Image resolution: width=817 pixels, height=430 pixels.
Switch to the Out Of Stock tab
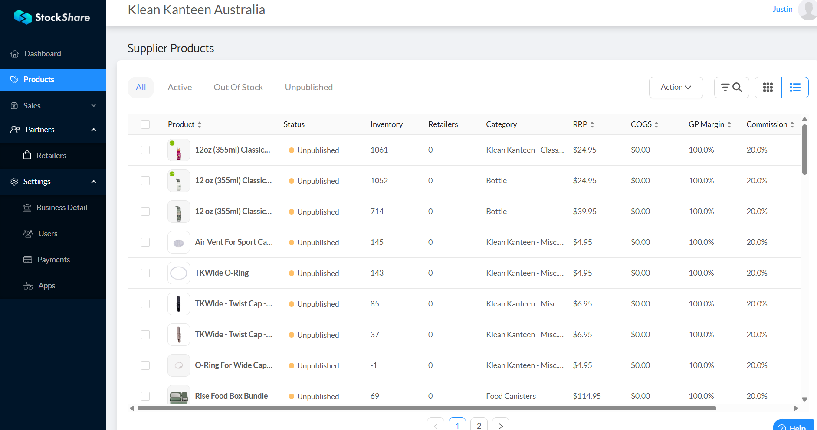[238, 88]
